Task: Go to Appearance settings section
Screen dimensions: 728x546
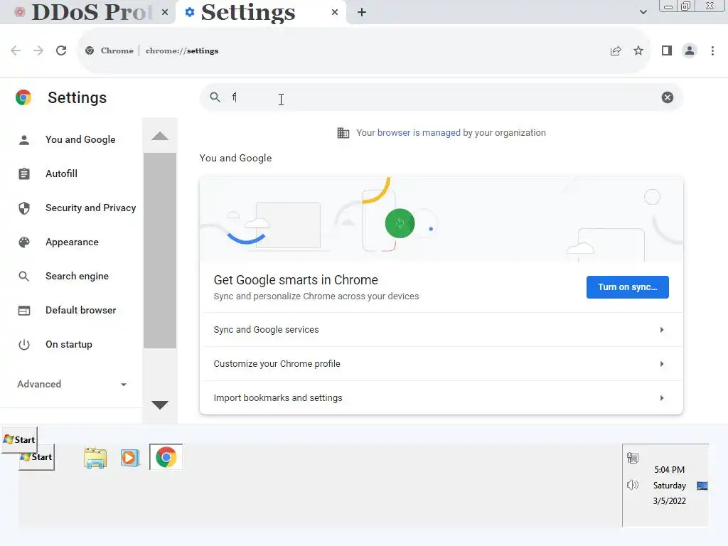Action: 72,242
